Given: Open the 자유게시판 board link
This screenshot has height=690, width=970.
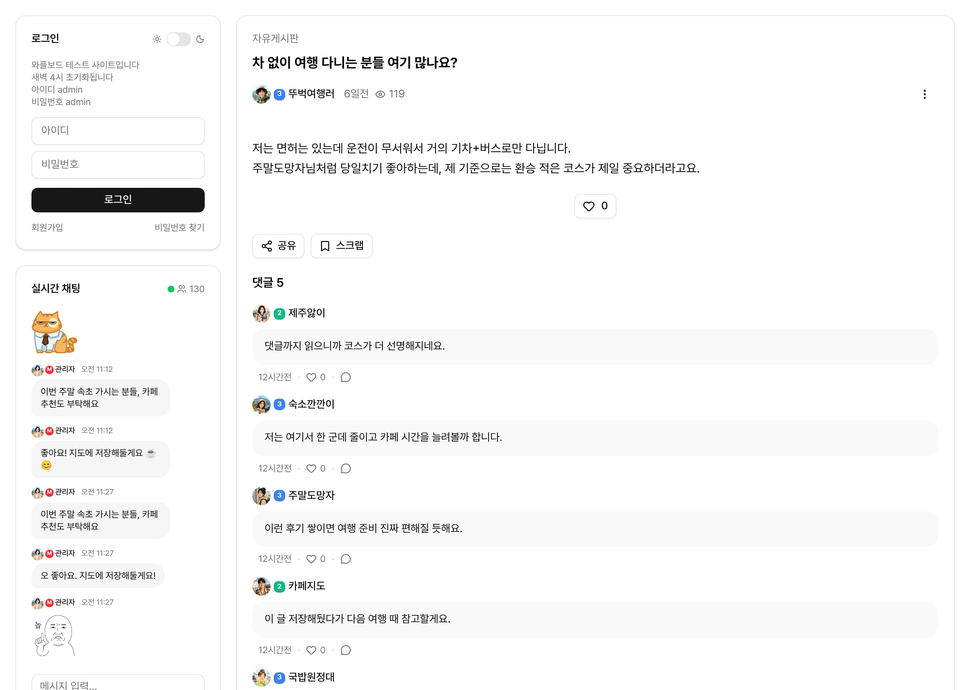Looking at the screenshot, I should click(x=275, y=38).
